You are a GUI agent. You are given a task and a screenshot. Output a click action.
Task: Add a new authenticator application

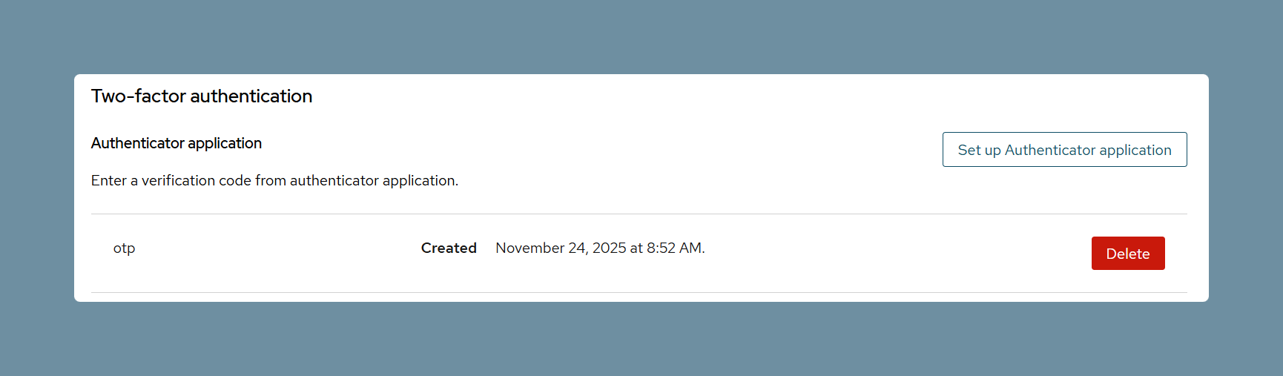tap(1064, 150)
